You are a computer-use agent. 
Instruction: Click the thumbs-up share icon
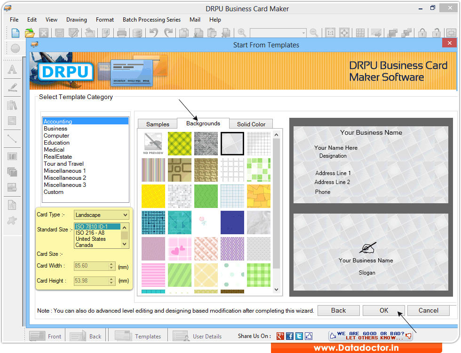(x=309, y=336)
